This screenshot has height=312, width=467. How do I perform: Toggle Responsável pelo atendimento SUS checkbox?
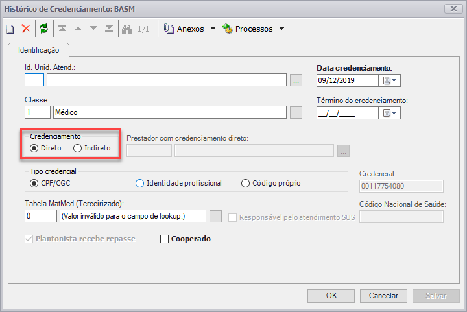(232, 217)
